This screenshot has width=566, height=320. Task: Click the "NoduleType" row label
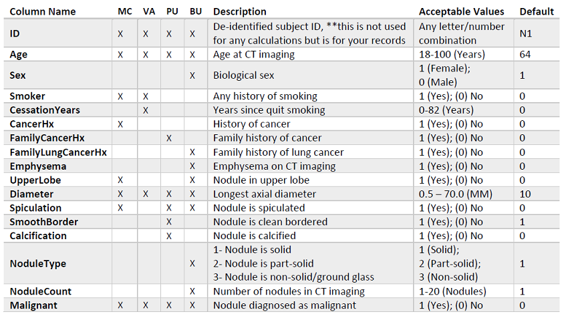pos(38,264)
